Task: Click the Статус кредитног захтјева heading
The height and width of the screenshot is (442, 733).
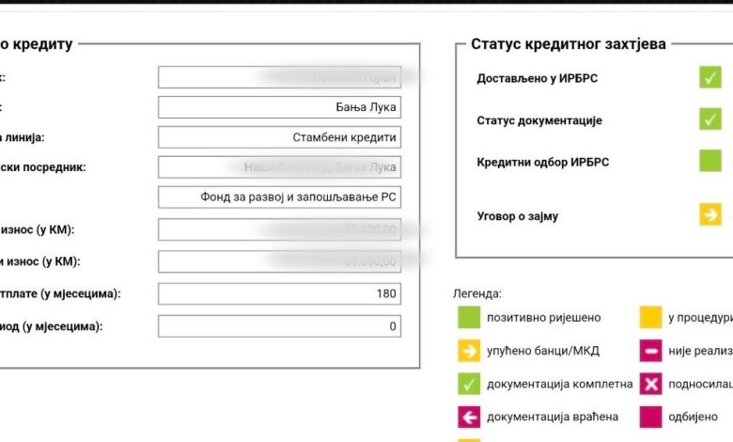Action: point(569,44)
